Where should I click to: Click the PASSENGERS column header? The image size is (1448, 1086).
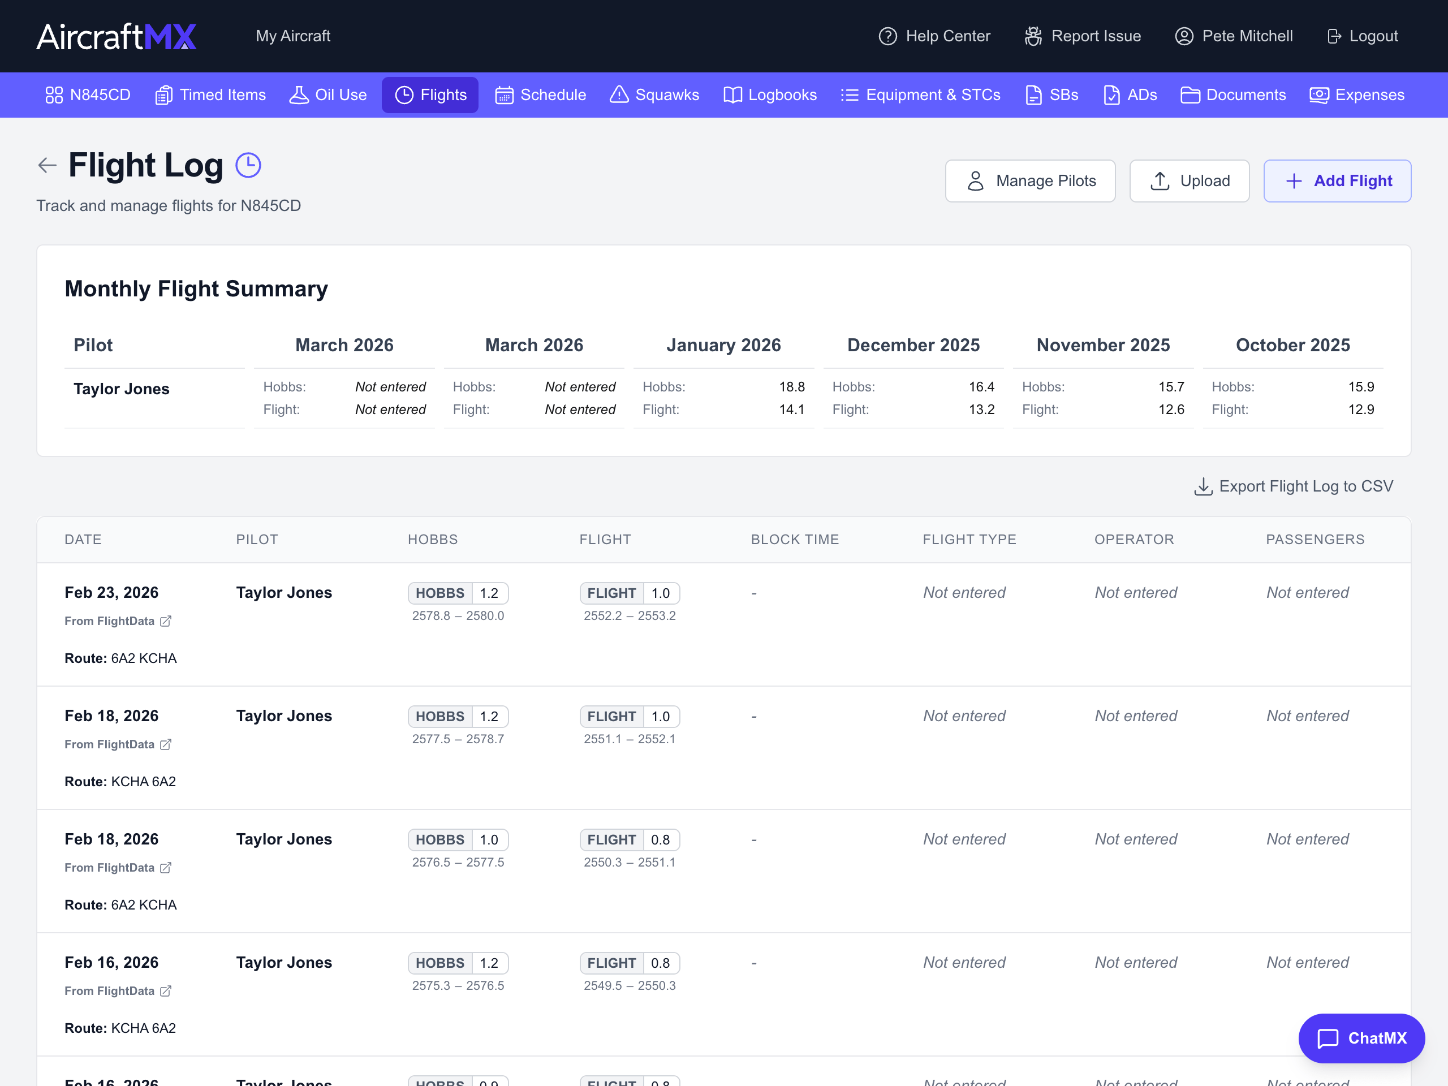click(x=1315, y=540)
